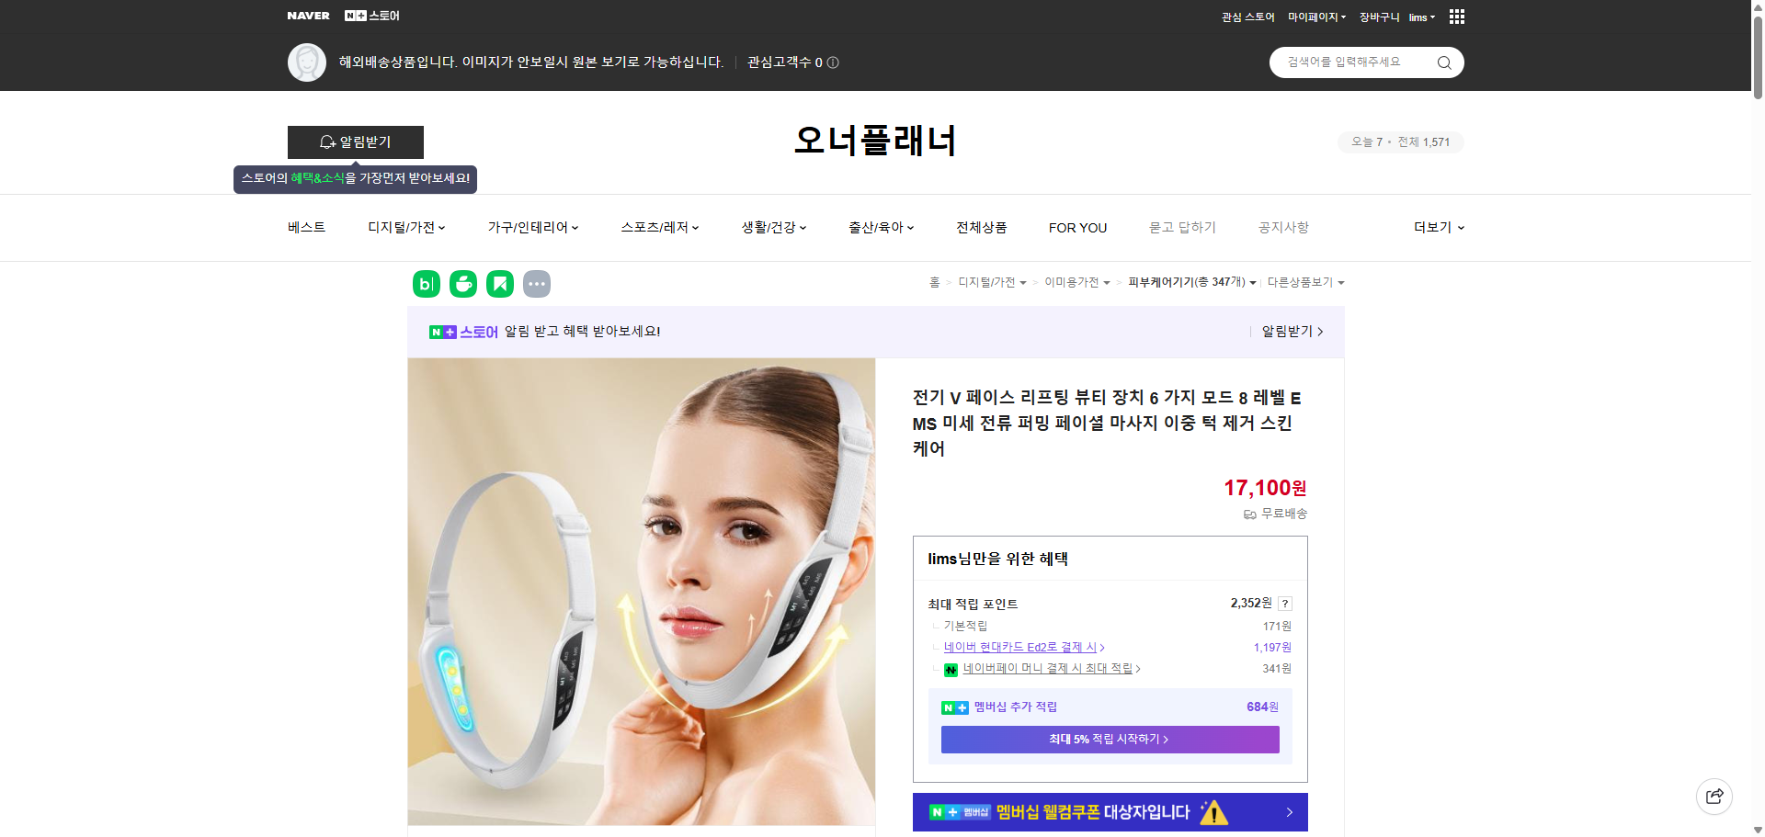Click the NAVER logo in the header
Viewport: 1765px width, 837px height.
pos(309,16)
